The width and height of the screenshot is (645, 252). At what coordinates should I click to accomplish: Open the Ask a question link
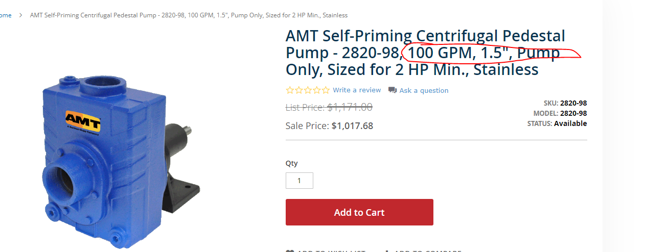[x=424, y=91]
